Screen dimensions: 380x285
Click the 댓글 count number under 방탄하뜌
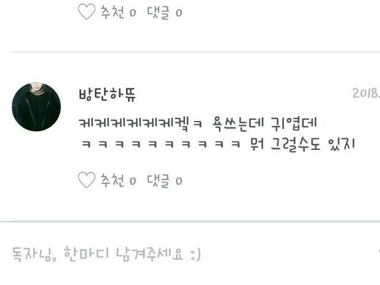click(x=179, y=181)
